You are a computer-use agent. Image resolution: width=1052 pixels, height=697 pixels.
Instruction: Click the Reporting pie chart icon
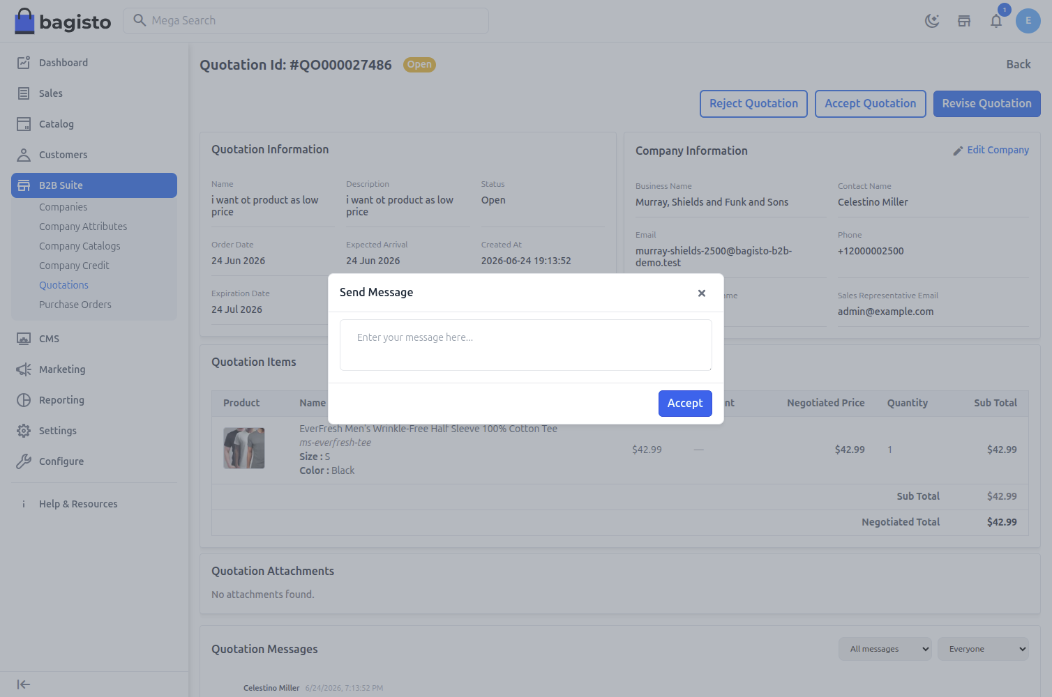coord(24,400)
